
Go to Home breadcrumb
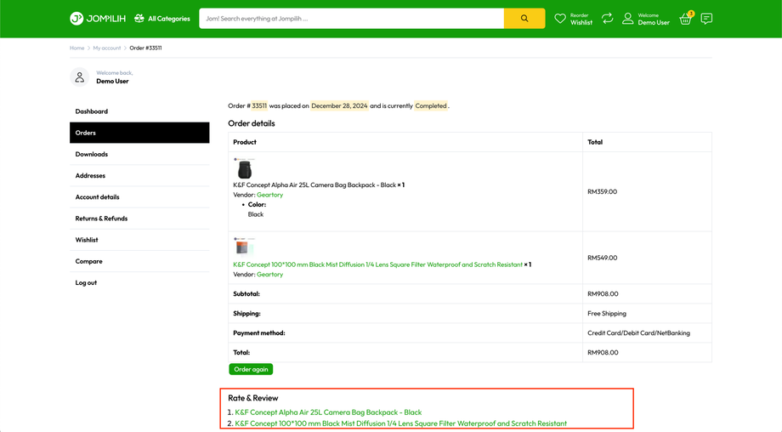coord(76,48)
